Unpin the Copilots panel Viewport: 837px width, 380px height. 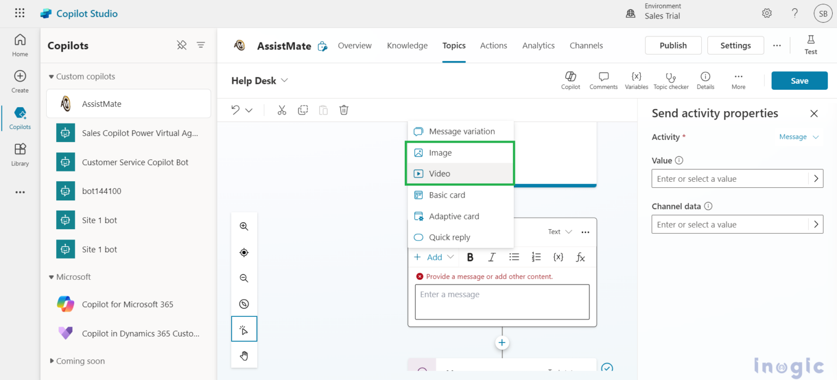181,45
